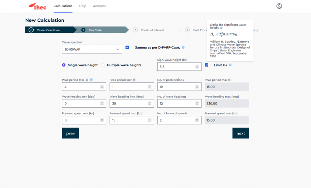Click info icon beside Limit Hs
311x188 pixels.
[230, 65]
